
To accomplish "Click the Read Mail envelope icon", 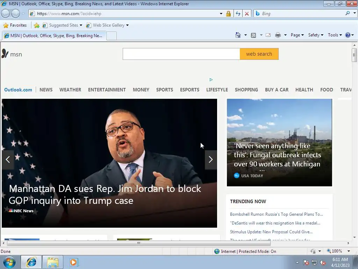I will 268,35.
